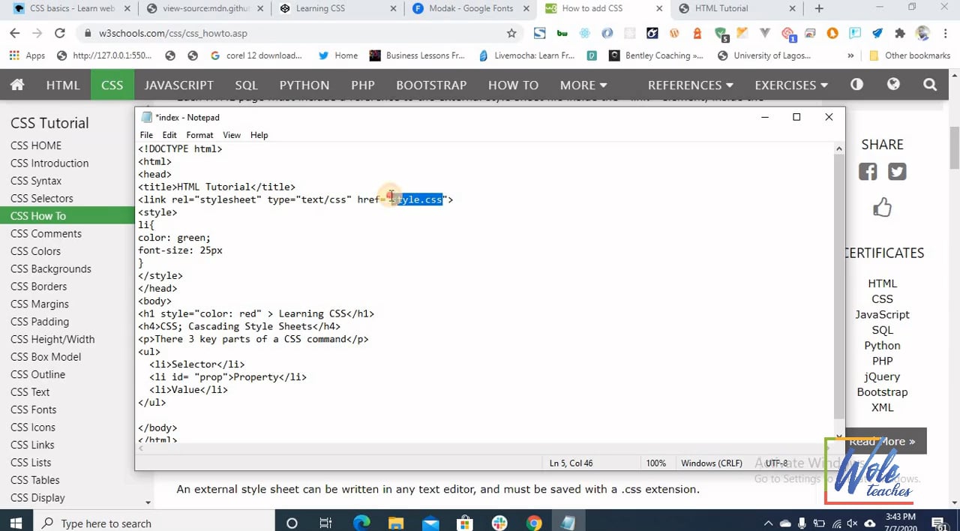
Task: Open Slack icon on taskbar
Action: coord(499,523)
